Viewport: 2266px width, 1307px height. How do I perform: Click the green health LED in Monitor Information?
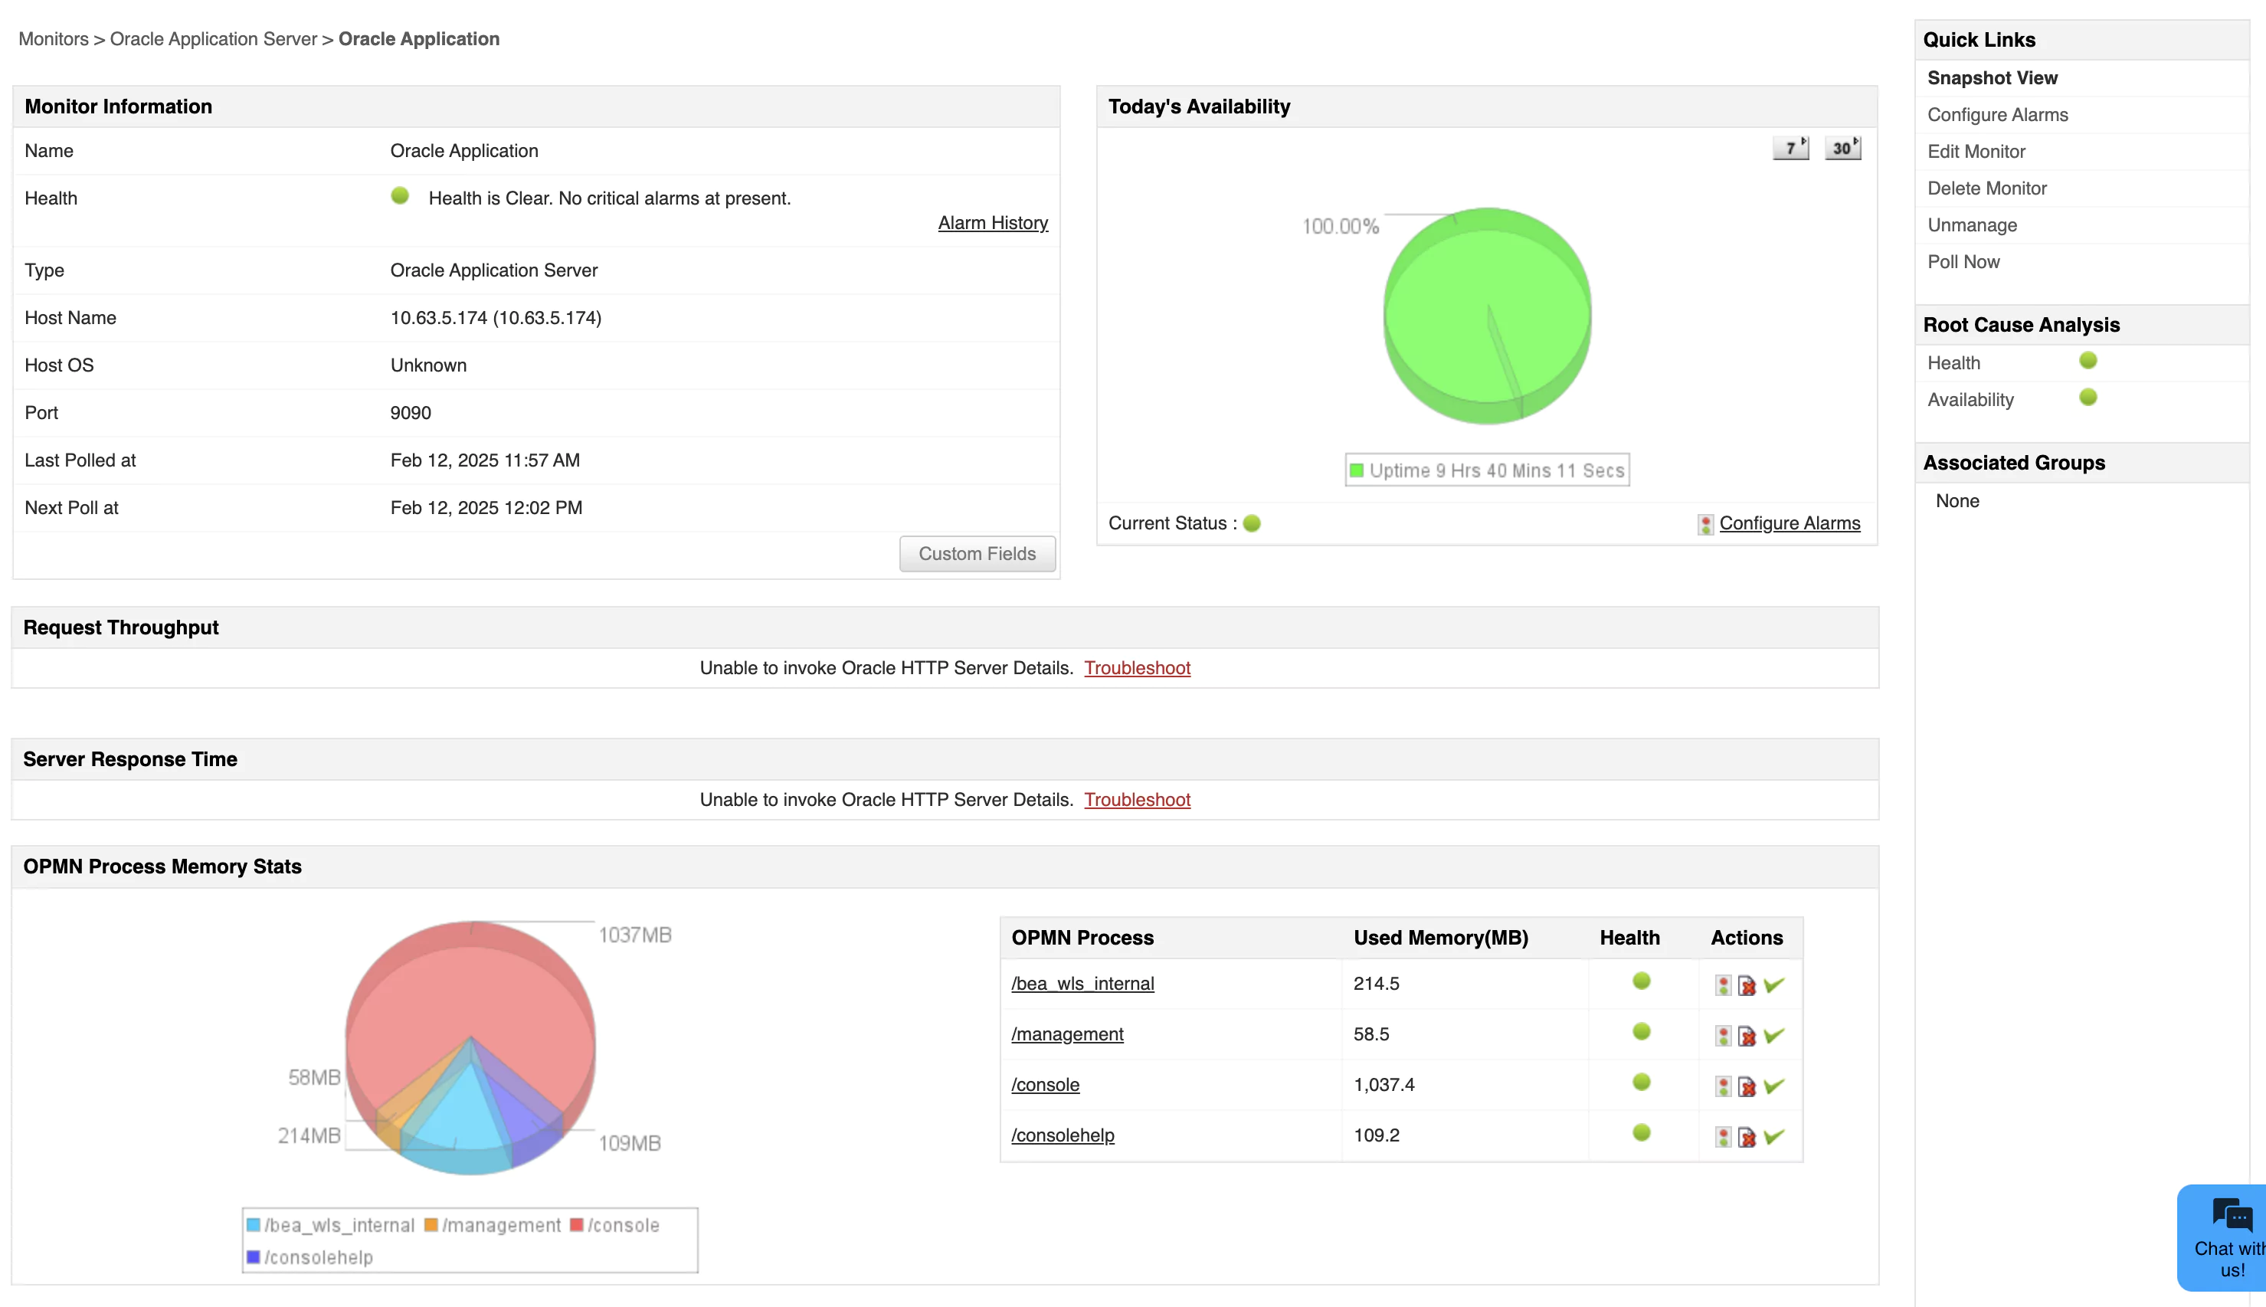(x=400, y=195)
